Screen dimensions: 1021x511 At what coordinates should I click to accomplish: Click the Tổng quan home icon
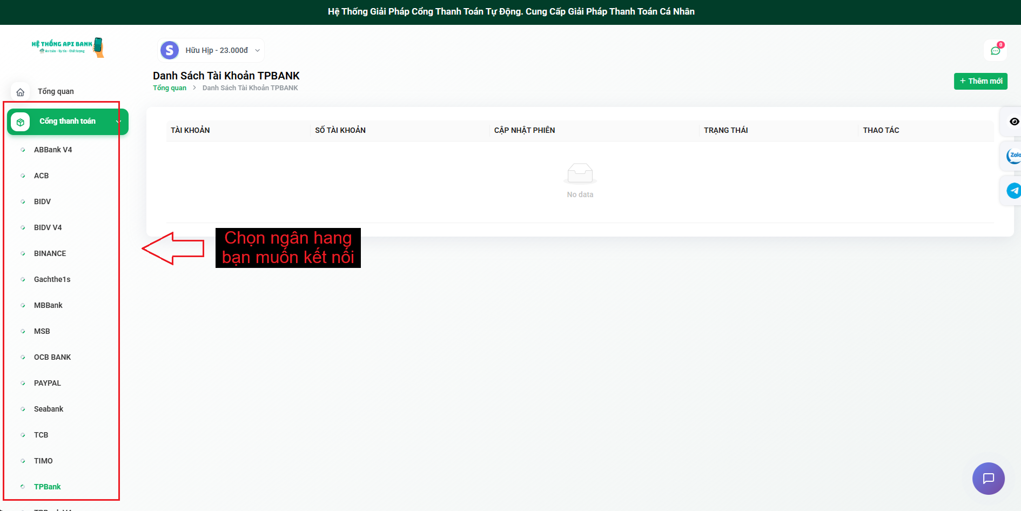pos(21,92)
